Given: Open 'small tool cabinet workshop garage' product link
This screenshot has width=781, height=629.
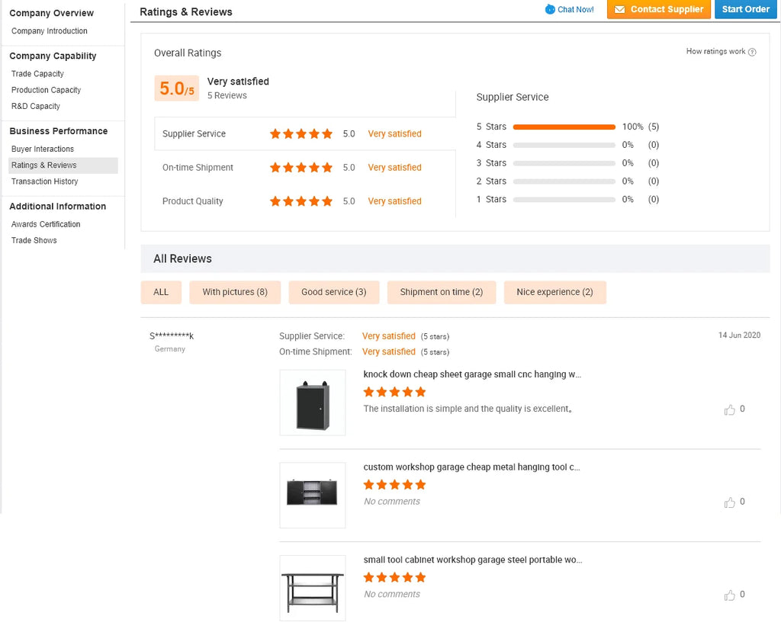Looking at the screenshot, I should [473, 560].
